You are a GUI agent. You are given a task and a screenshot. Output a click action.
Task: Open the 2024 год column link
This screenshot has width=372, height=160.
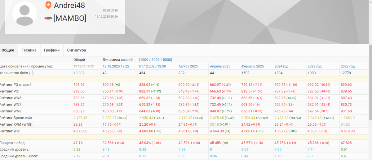point(281,66)
